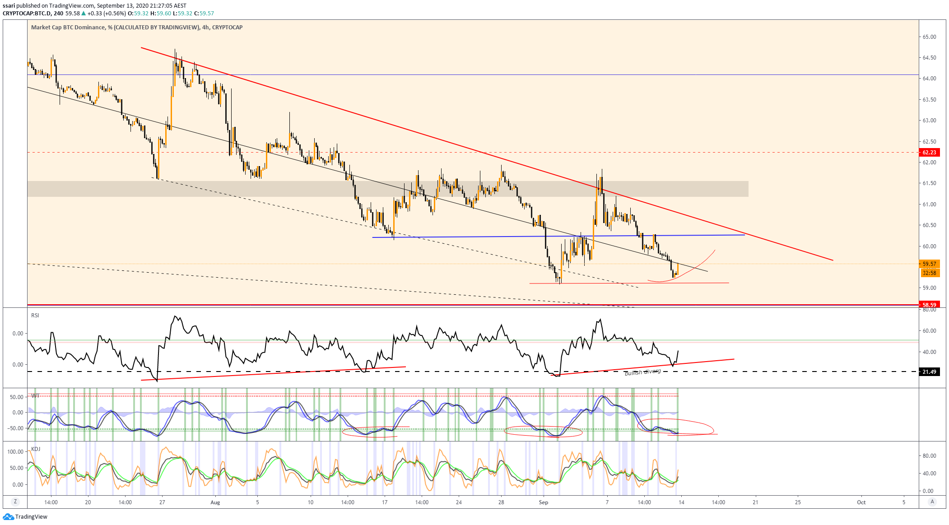This screenshot has width=949, height=525.
Task: Click the TradingView logo at the bottom
Action: [x=25, y=516]
